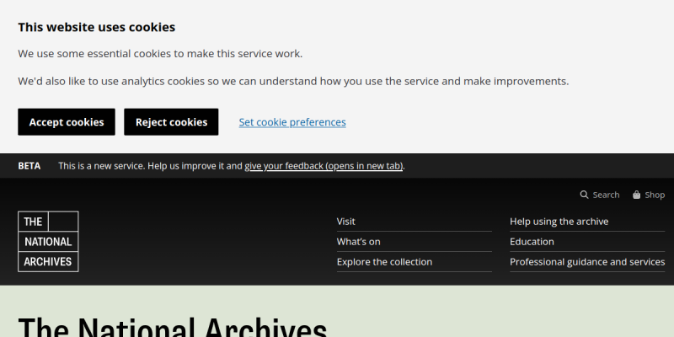Select the Education menu item
The width and height of the screenshot is (674, 337).
(x=532, y=242)
